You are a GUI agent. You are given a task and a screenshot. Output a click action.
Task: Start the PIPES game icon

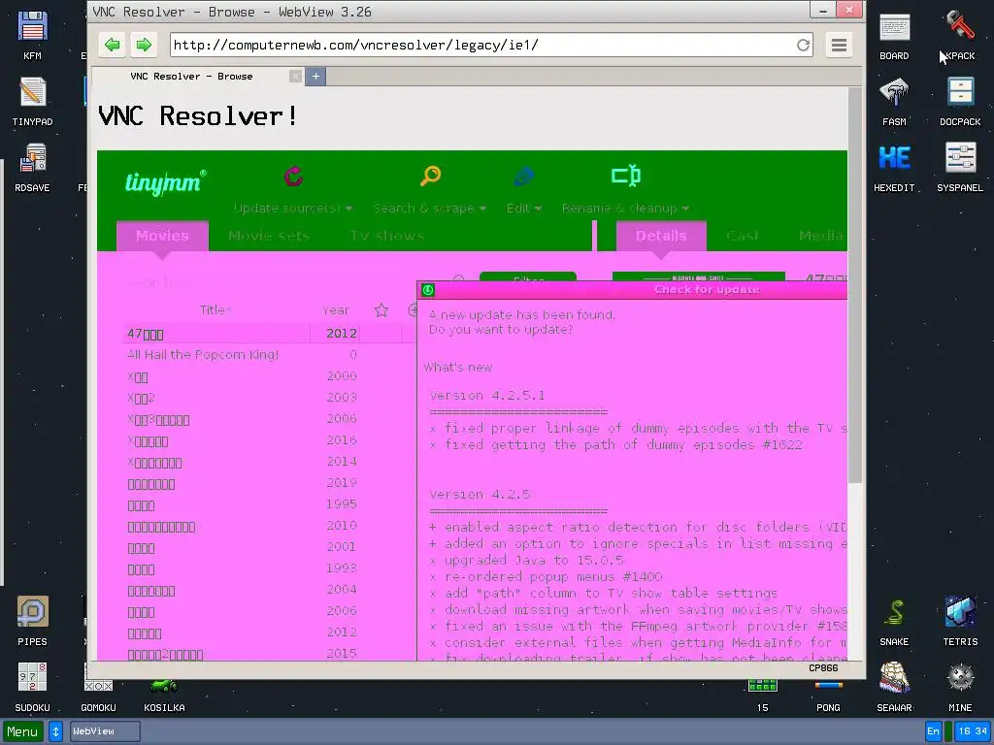click(x=32, y=621)
